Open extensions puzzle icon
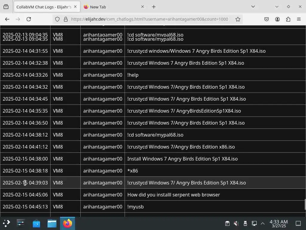306x230 pixels. pyautogui.click(x=288, y=19)
